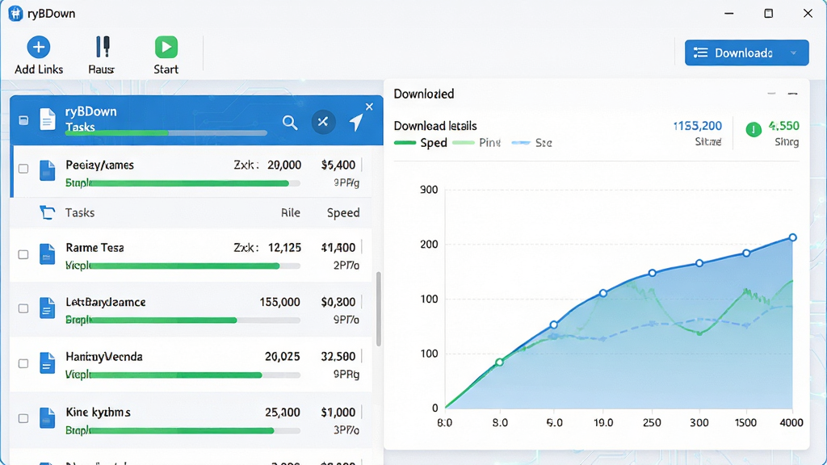Check the Peeiay/cames task checkbox

pyautogui.click(x=23, y=169)
